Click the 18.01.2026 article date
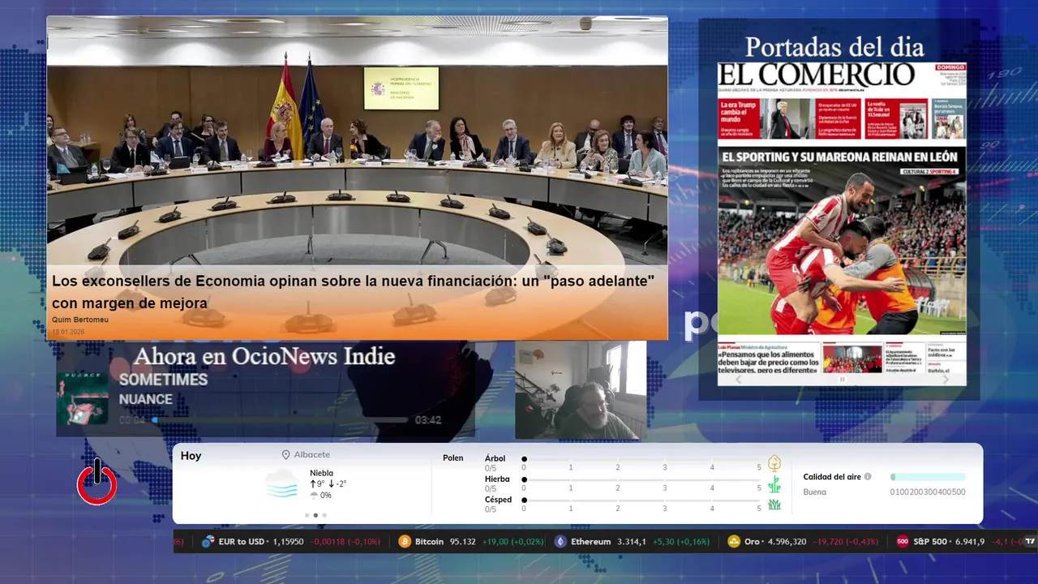Image resolution: width=1038 pixels, height=584 pixels. coord(68,332)
